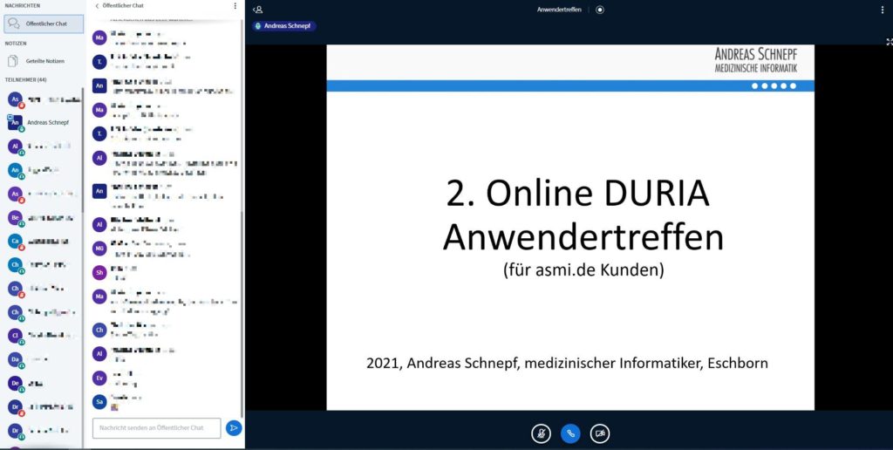Open Öffentlicher Chat in the sidebar
The height and width of the screenshot is (450, 893).
44,24
